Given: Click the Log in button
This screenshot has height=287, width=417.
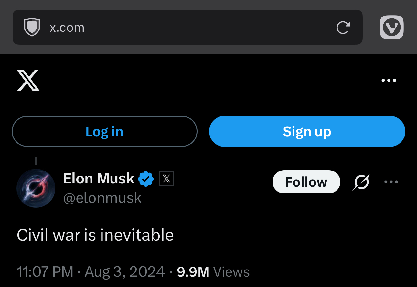Looking at the screenshot, I should (104, 131).
